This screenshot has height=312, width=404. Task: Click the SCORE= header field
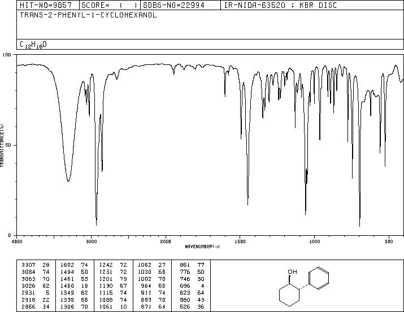109,5
